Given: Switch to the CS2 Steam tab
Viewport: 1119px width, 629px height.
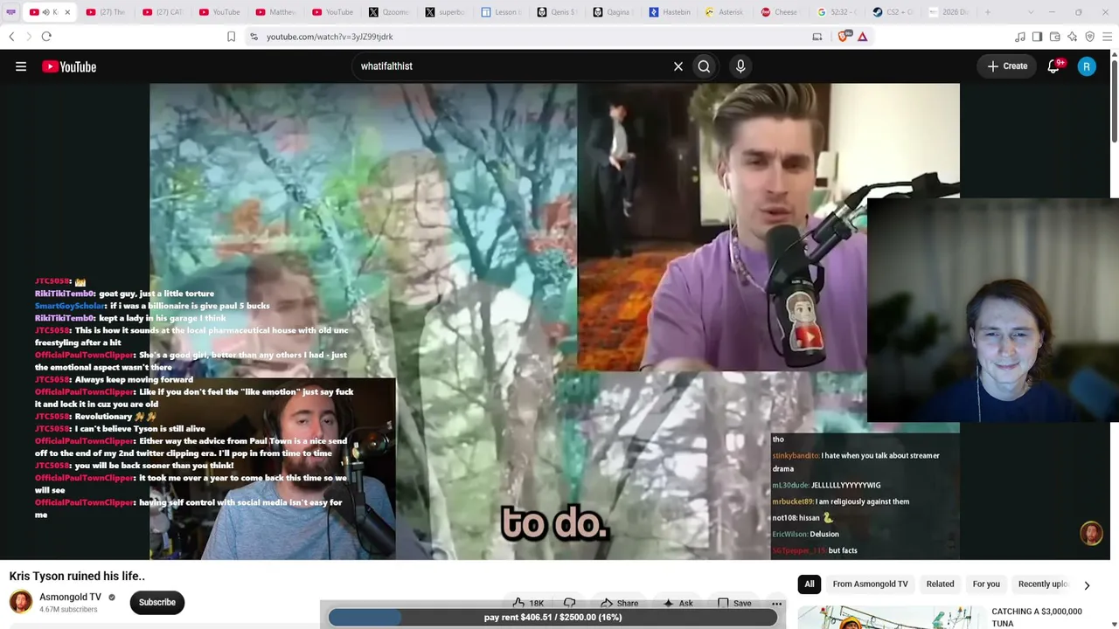Looking at the screenshot, I should point(894,12).
